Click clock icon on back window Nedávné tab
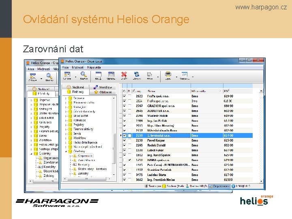This screenshot has width=292, height=219. click(34, 89)
